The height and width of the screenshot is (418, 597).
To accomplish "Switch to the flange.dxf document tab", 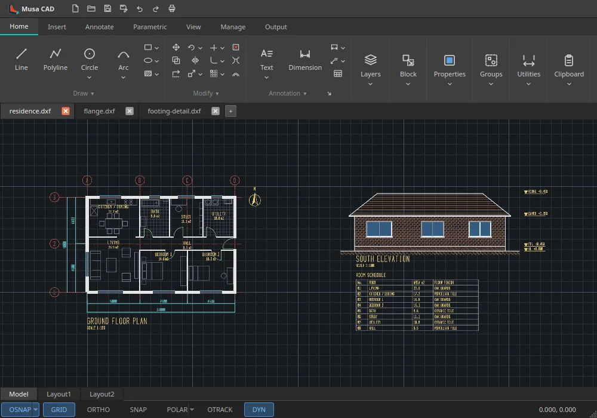I will coord(99,111).
